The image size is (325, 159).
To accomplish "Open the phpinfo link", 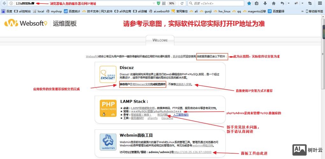I will [153, 118].
